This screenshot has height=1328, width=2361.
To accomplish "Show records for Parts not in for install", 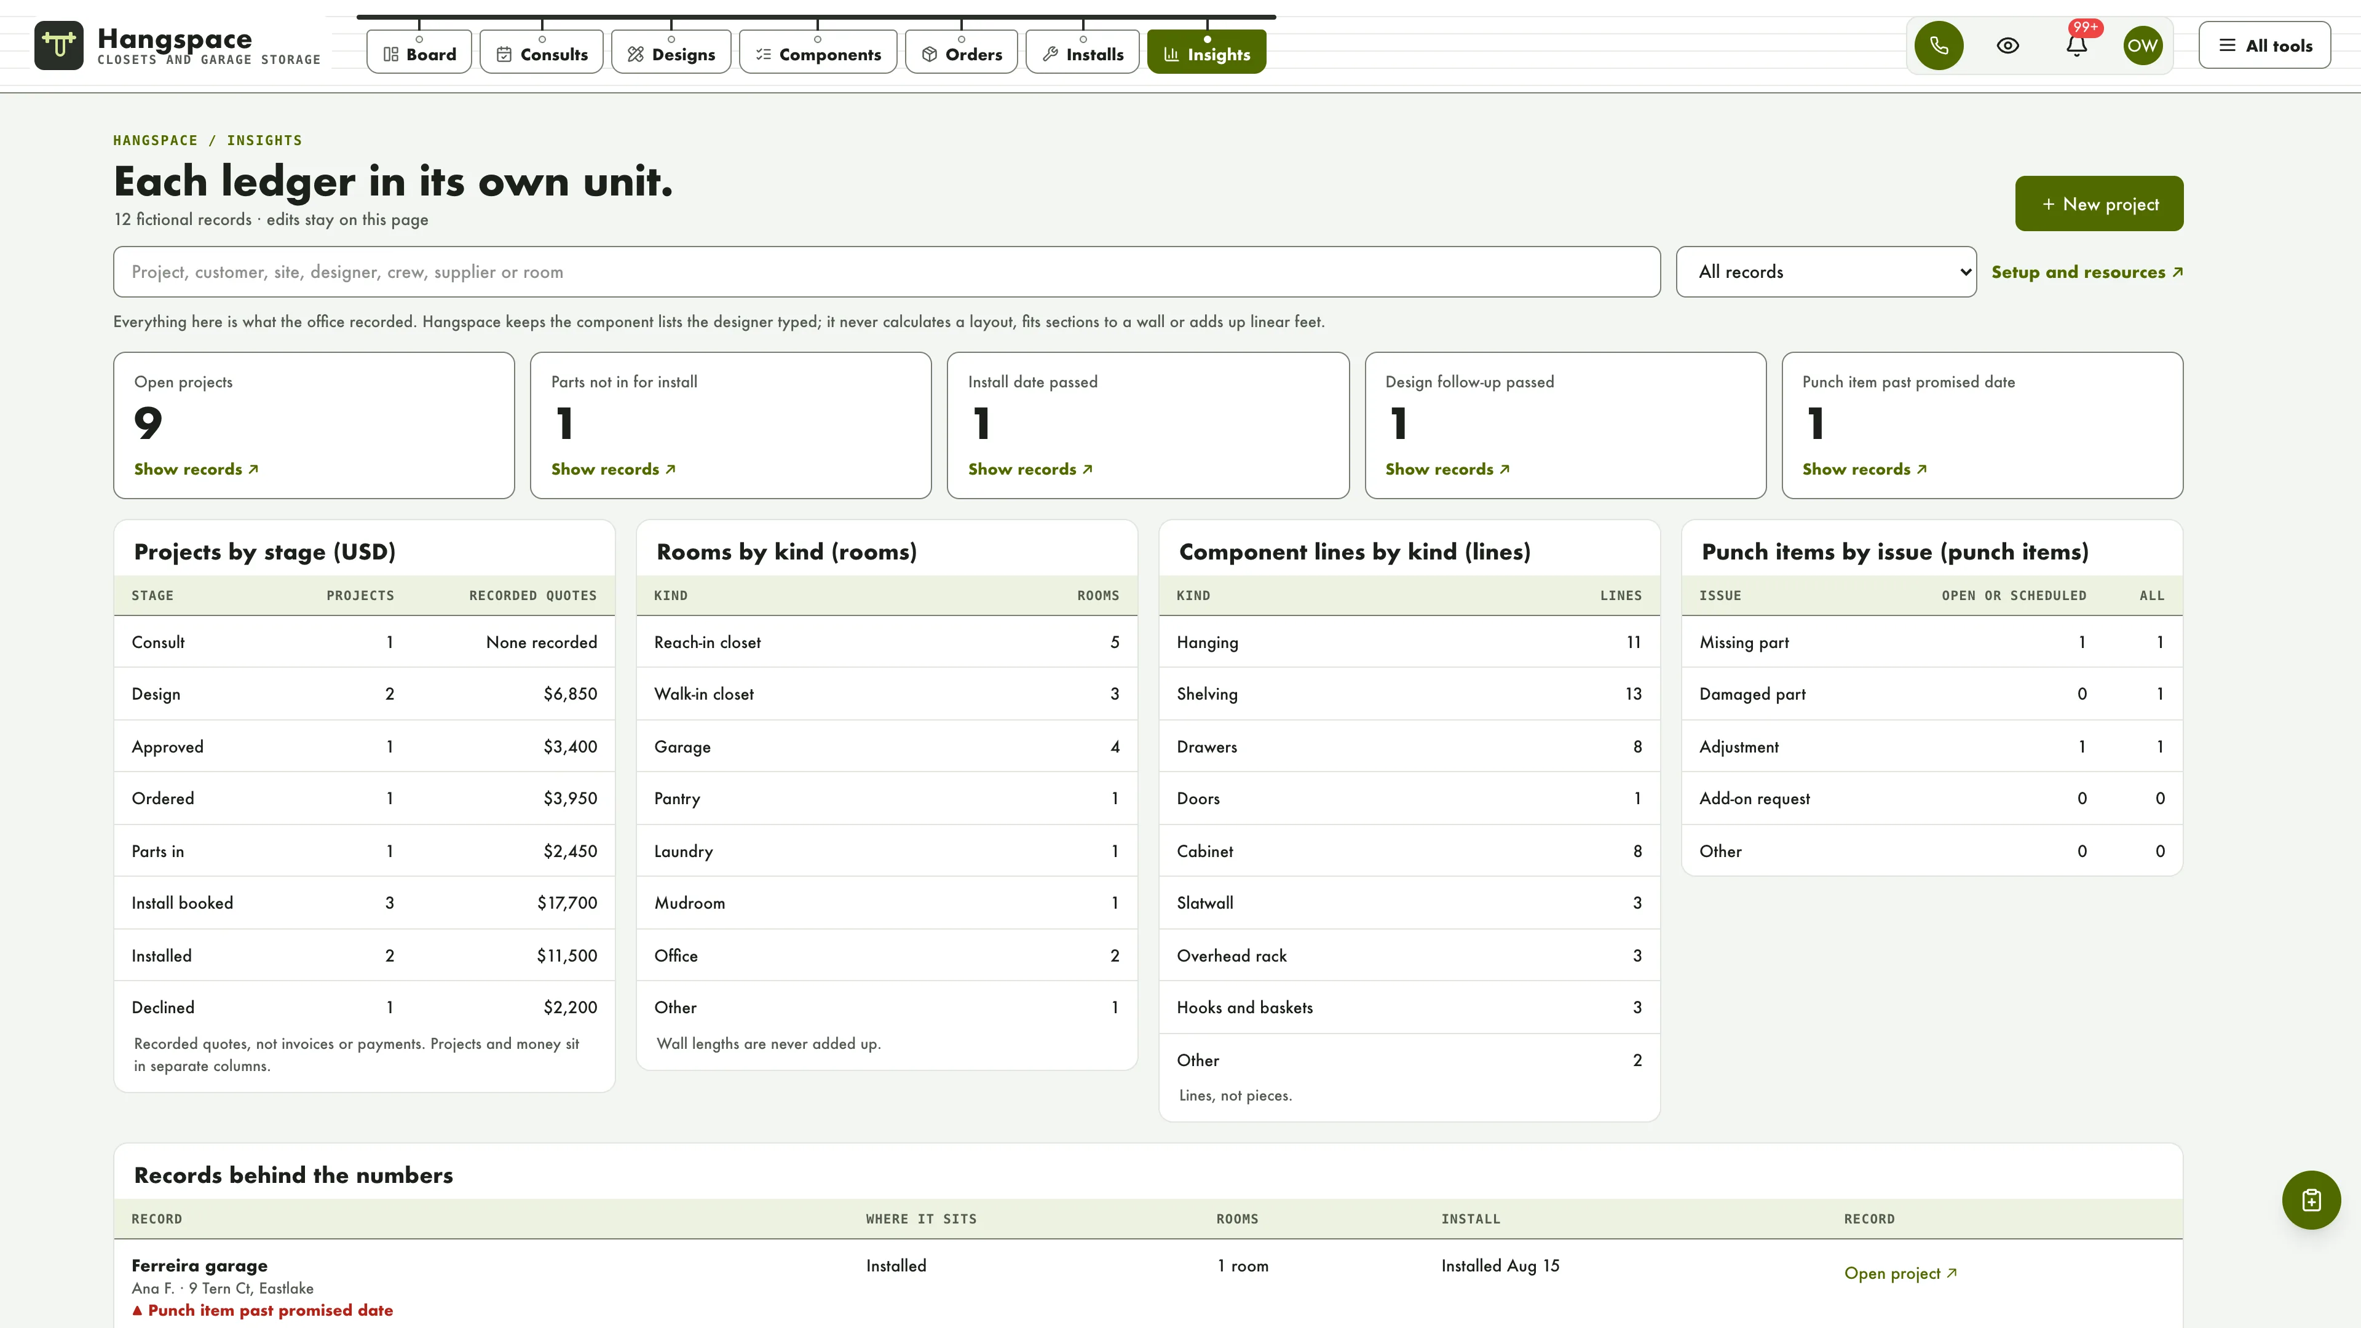I will pyautogui.click(x=613, y=469).
